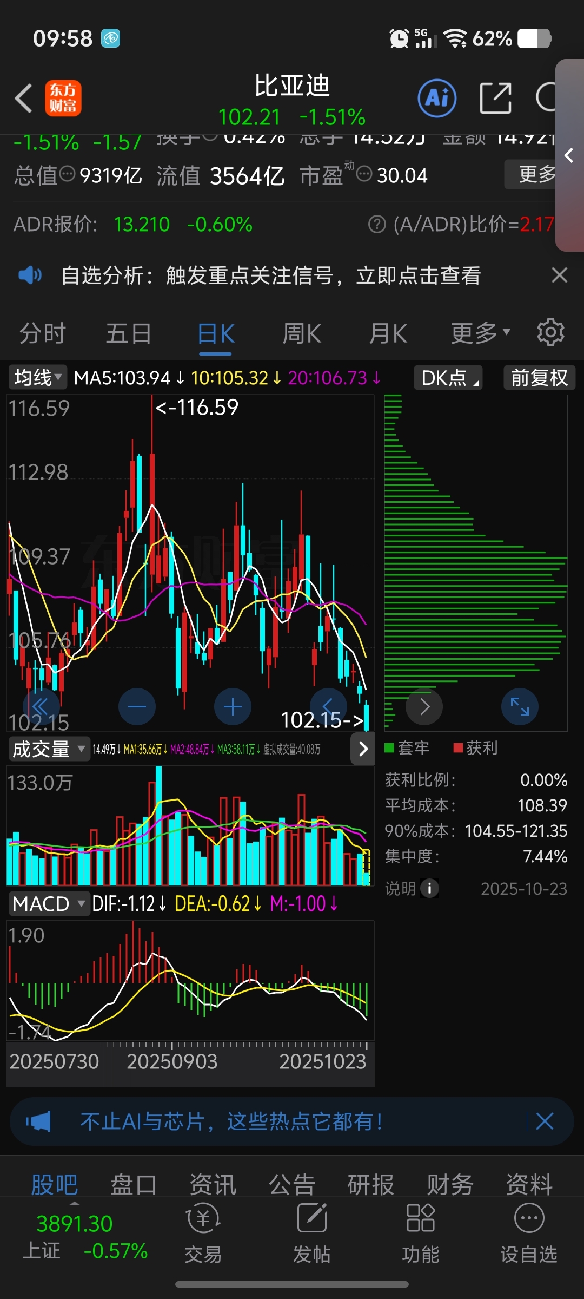Tap the speaker icon for 自选分析
Screen dimensions: 584x1299
coord(30,275)
